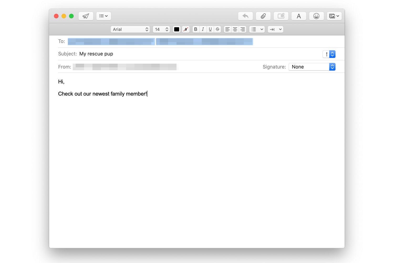Align text to the right
This screenshot has width=394, height=263.
point(243,29)
